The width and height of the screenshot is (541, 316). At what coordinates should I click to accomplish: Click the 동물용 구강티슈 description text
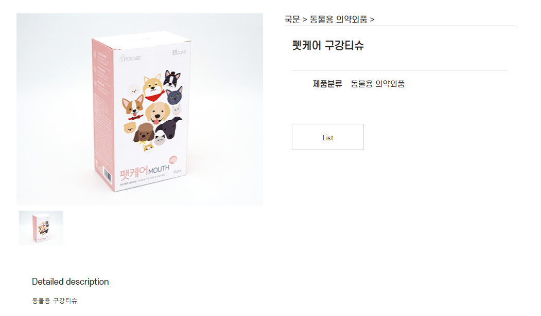click(55, 301)
